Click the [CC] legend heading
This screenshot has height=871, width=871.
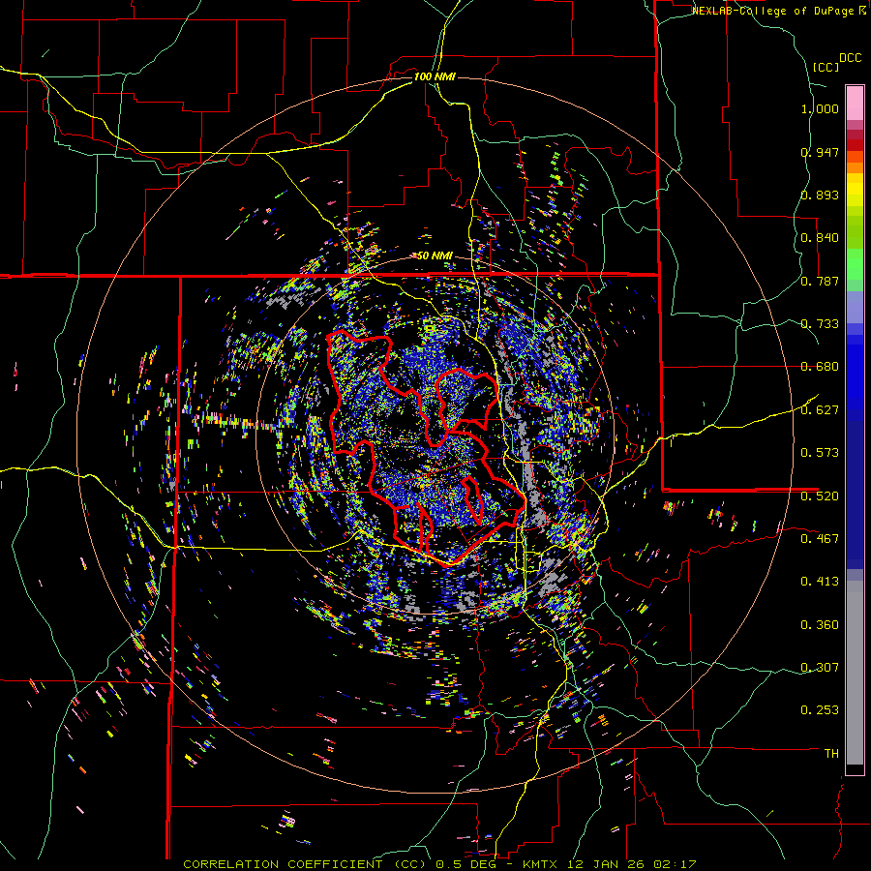(x=826, y=67)
